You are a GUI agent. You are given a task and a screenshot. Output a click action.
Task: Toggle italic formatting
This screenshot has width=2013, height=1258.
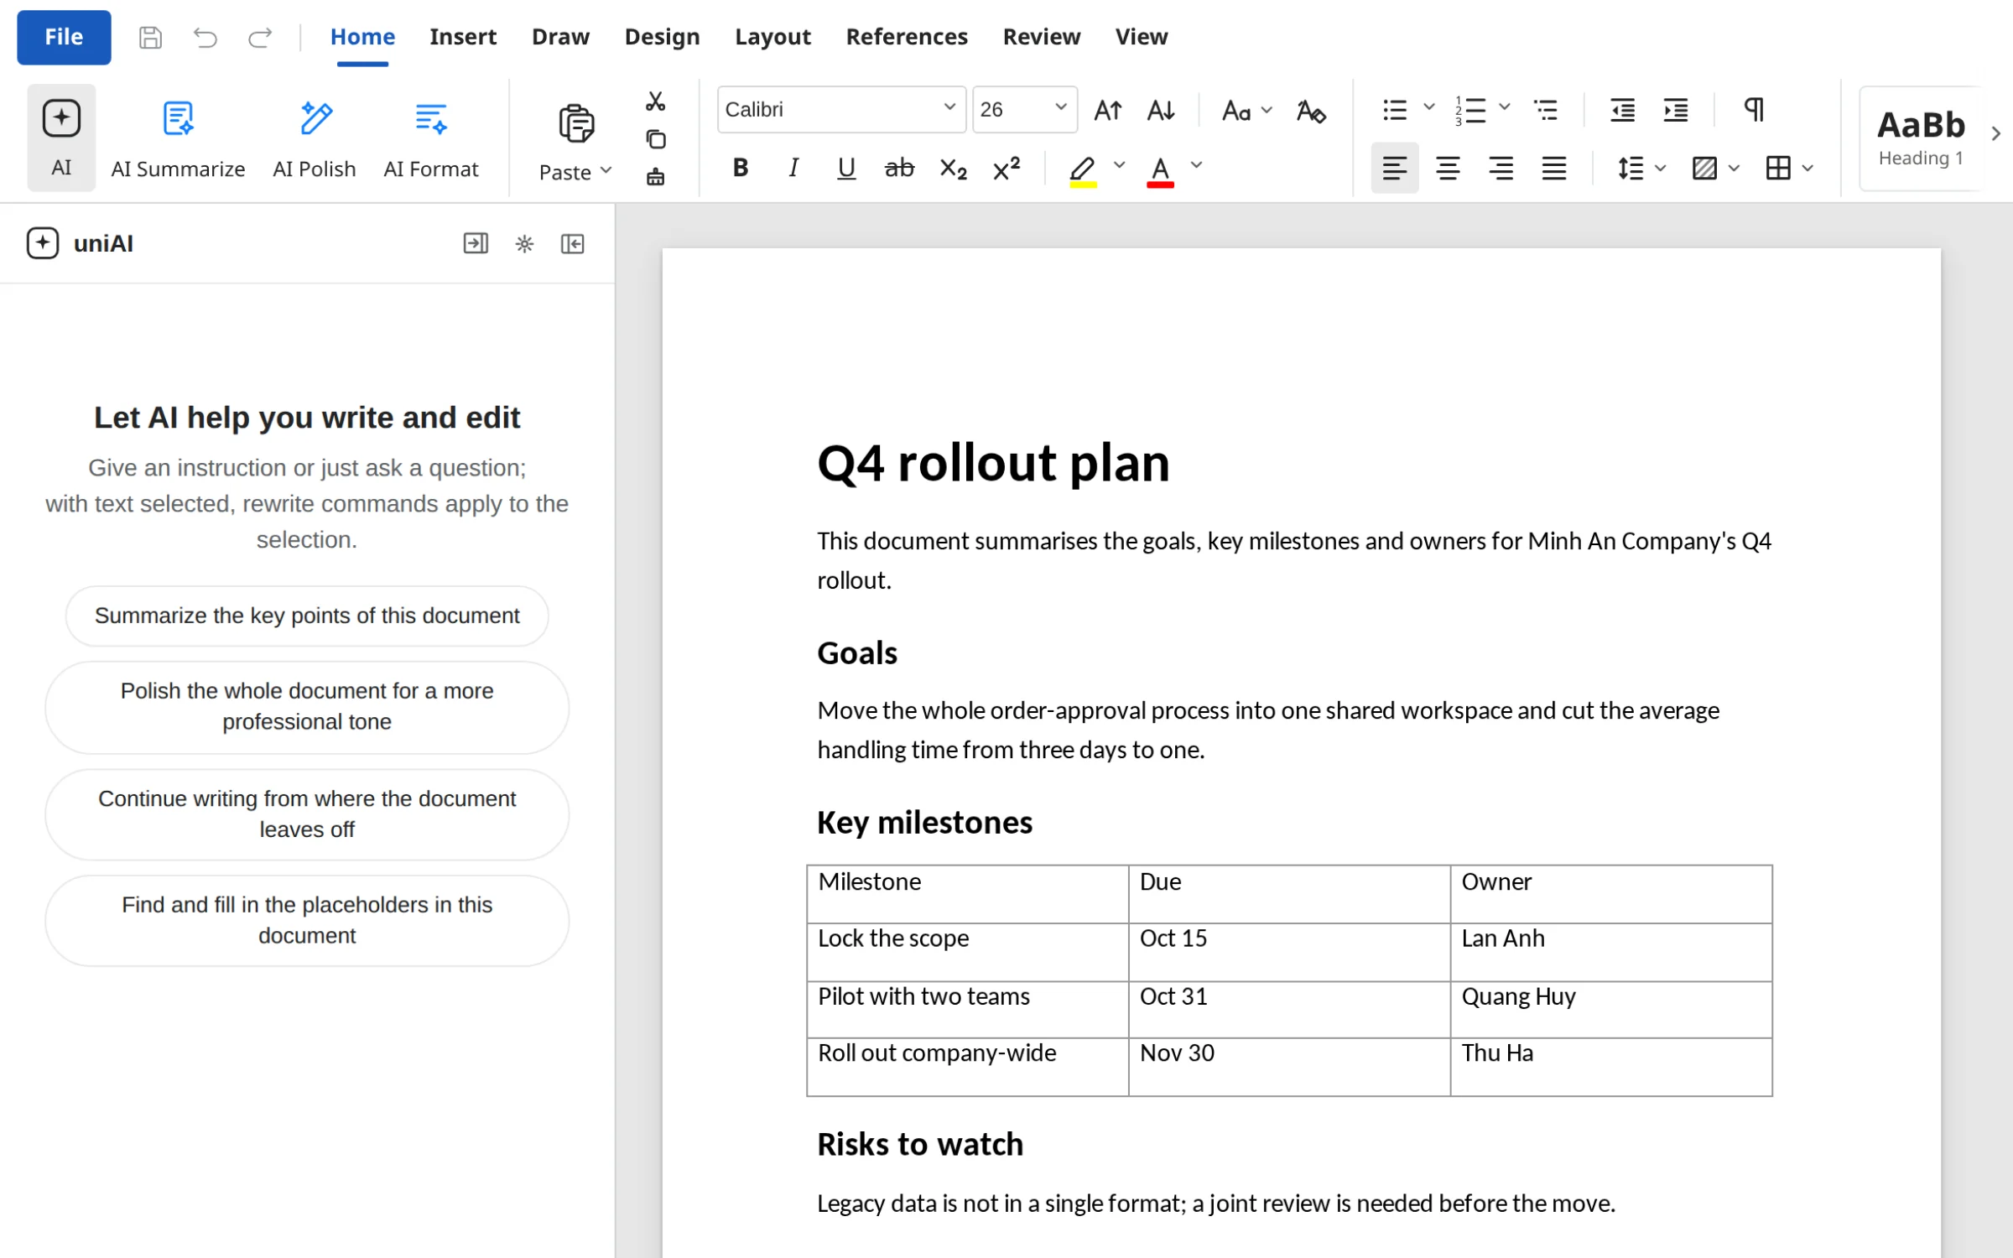click(793, 168)
